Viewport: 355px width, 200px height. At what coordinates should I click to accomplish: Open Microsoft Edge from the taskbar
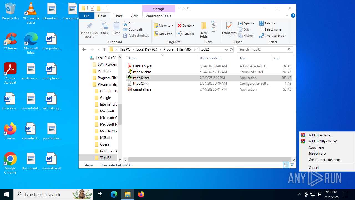point(114,194)
